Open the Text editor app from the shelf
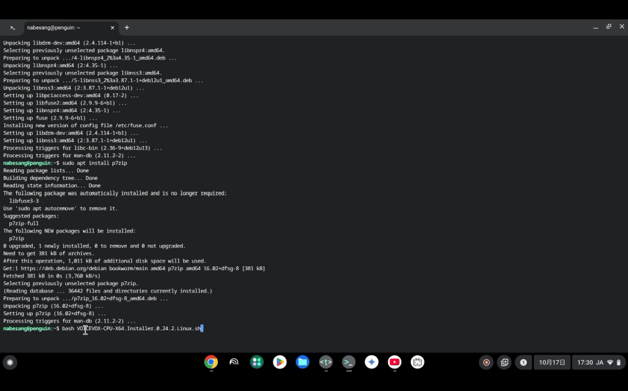628x391 pixels. tap(326, 362)
